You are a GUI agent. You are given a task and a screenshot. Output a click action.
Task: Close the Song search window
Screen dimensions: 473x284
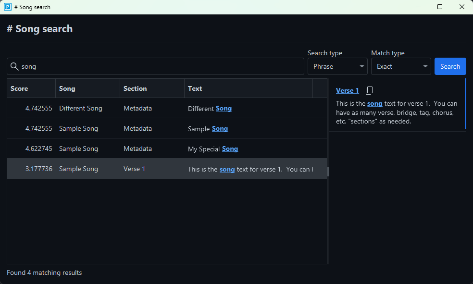pos(462,7)
